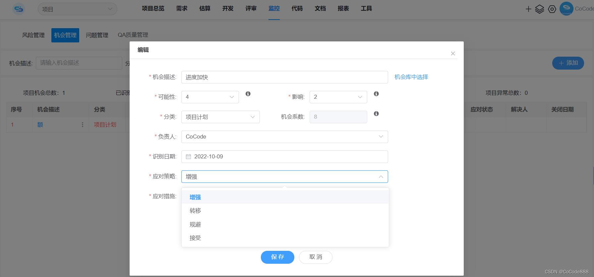Close the 编辑 dialog with the X
Image resolution: width=594 pixels, height=277 pixels.
453,54
